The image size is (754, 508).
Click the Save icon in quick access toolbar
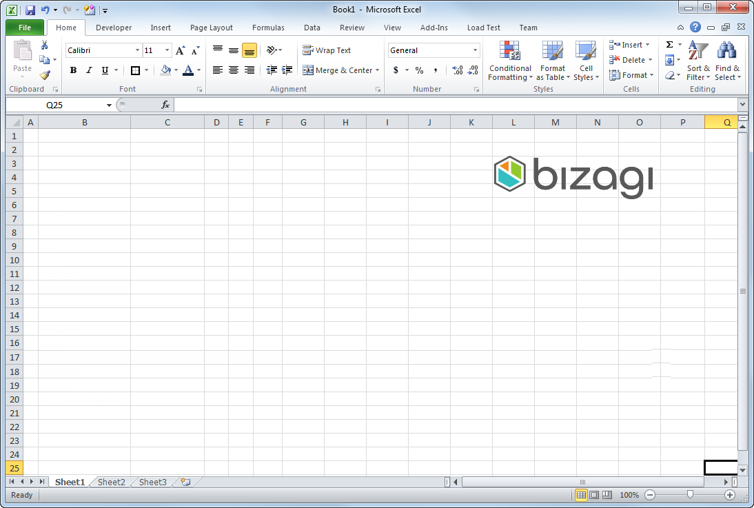[30, 10]
